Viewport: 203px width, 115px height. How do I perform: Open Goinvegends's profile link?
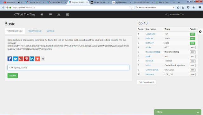pyautogui.click(x=152, y=70)
